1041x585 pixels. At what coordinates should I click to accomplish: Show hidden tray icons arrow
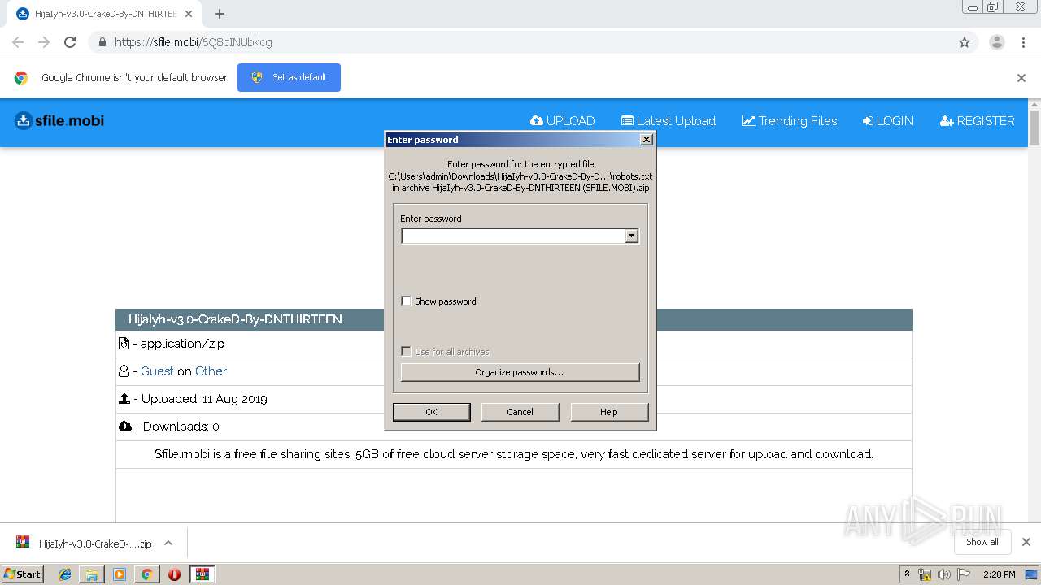tap(907, 574)
